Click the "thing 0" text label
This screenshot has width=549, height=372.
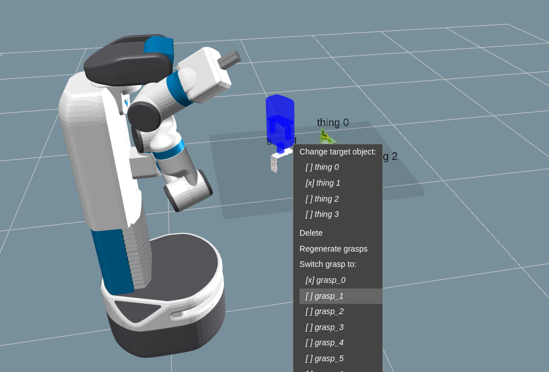tap(332, 123)
